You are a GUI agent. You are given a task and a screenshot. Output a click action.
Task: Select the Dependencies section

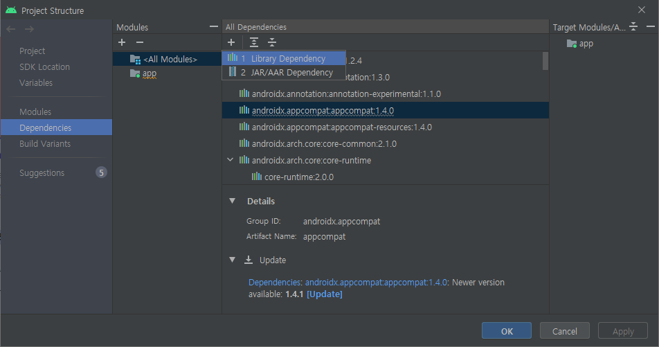[x=56, y=127]
